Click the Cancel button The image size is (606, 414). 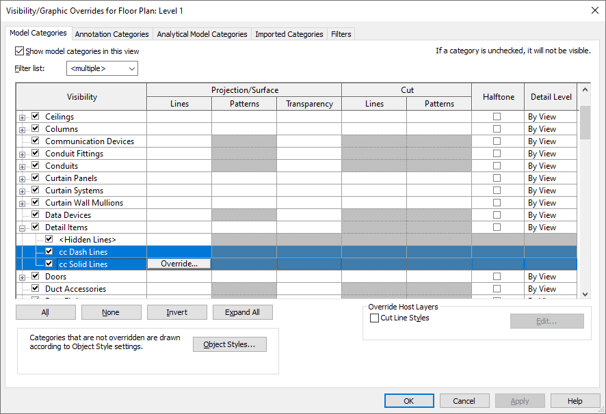464,401
